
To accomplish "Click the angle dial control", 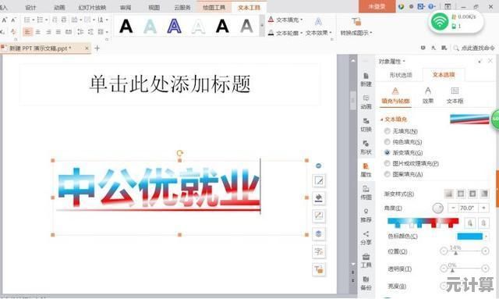I will click(438, 208).
